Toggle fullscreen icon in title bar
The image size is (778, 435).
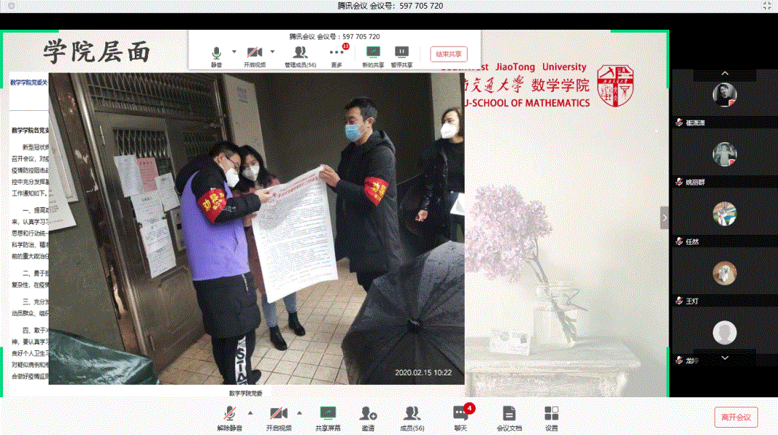pos(766,6)
